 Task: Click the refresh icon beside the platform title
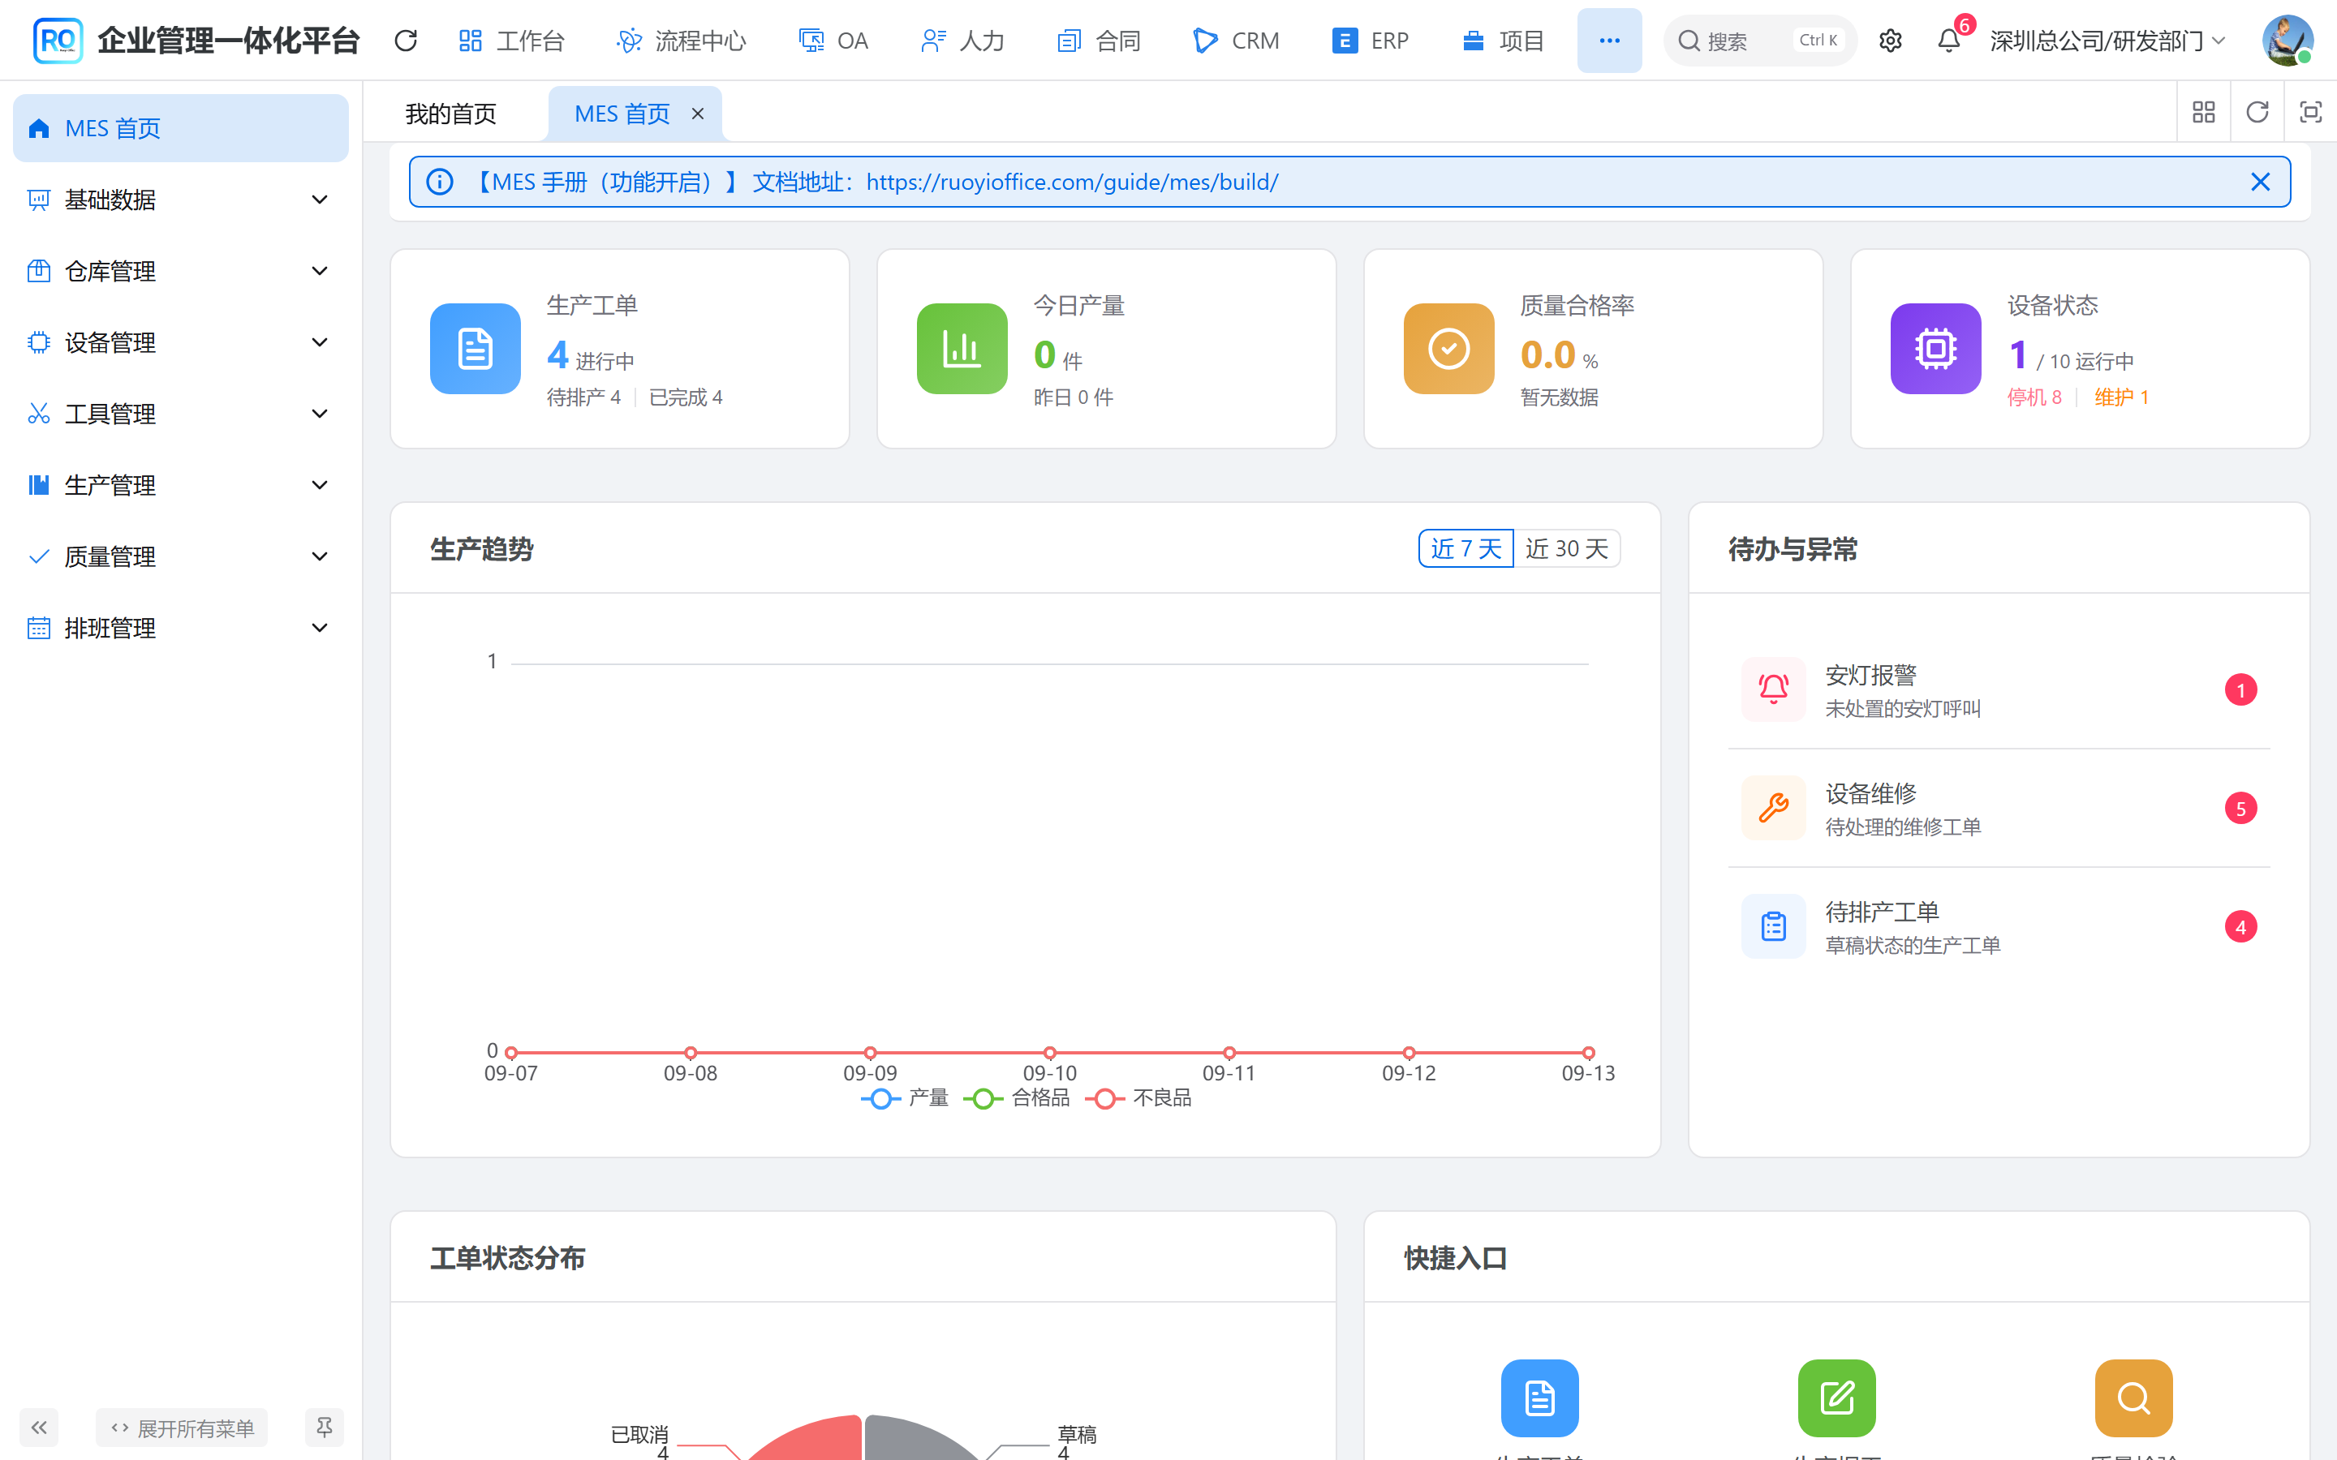pos(406,41)
